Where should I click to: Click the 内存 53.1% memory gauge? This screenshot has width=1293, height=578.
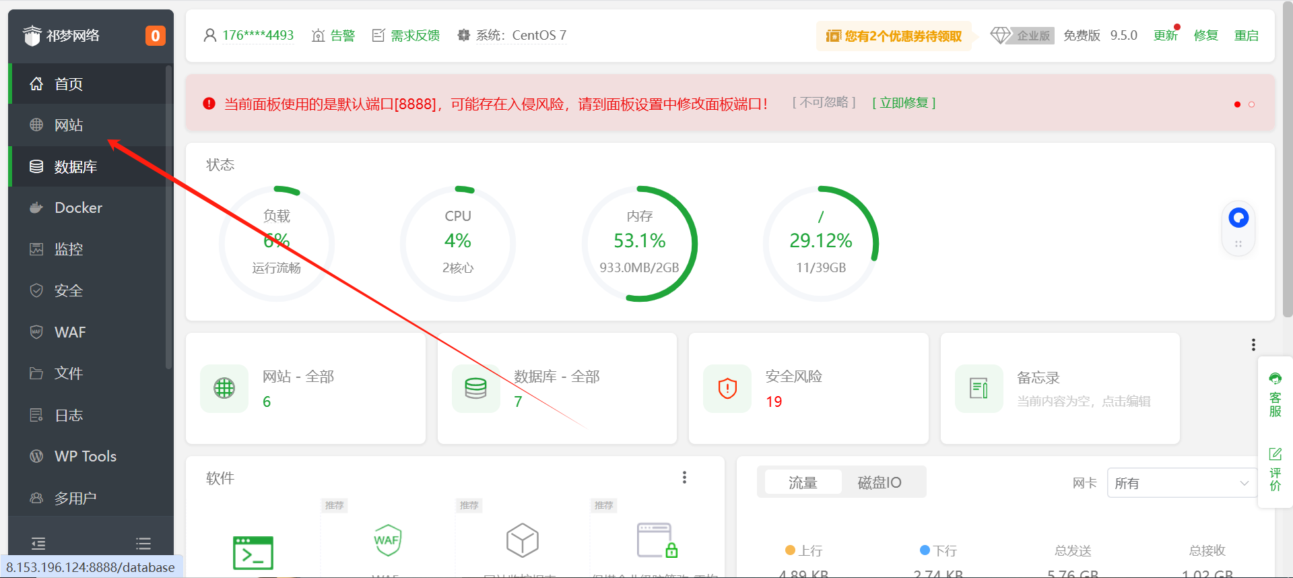[x=639, y=243]
